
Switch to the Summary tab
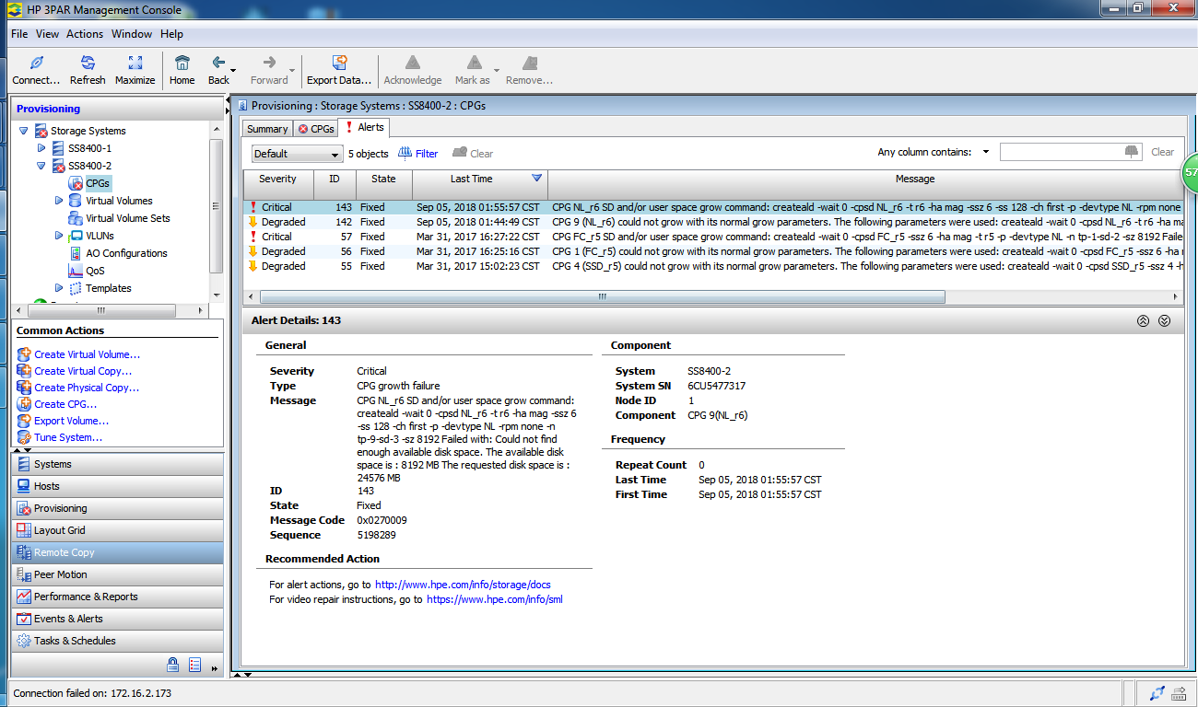click(267, 129)
